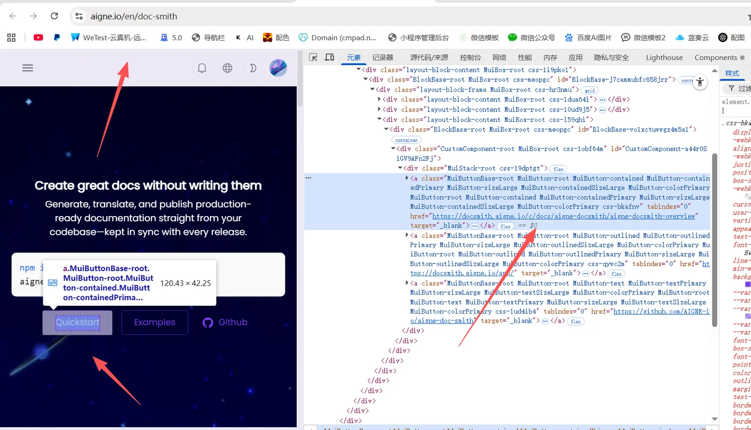Click the container badge under BlockBase-volxctuwwgz4m5al

tap(406, 140)
